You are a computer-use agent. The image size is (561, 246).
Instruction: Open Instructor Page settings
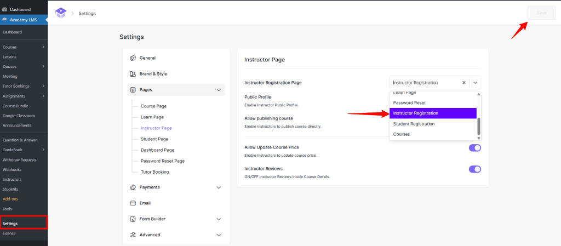coord(156,128)
